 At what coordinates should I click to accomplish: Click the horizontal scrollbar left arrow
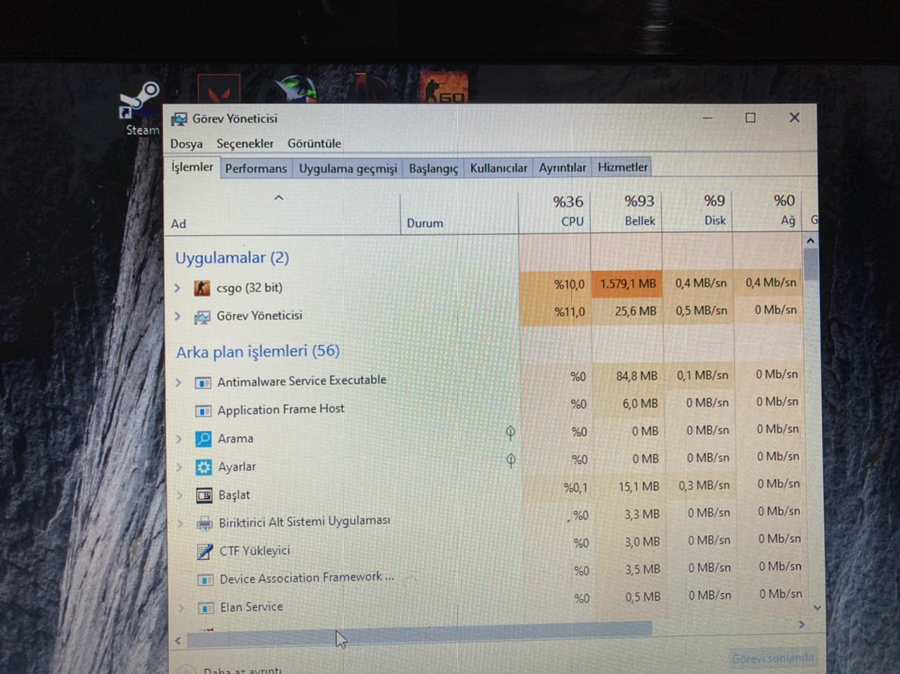178,641
